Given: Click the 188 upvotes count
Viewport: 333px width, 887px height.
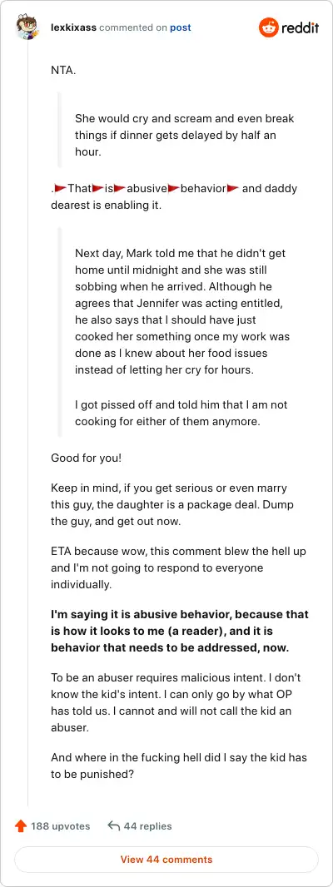Looking at the screenshot, I should click(x=61, y=826).
